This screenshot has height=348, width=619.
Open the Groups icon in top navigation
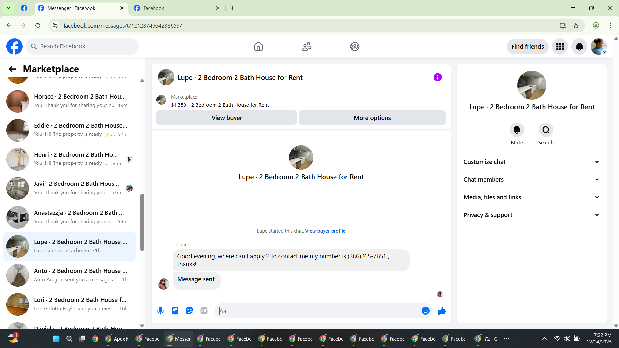click(x=355, y=46)
